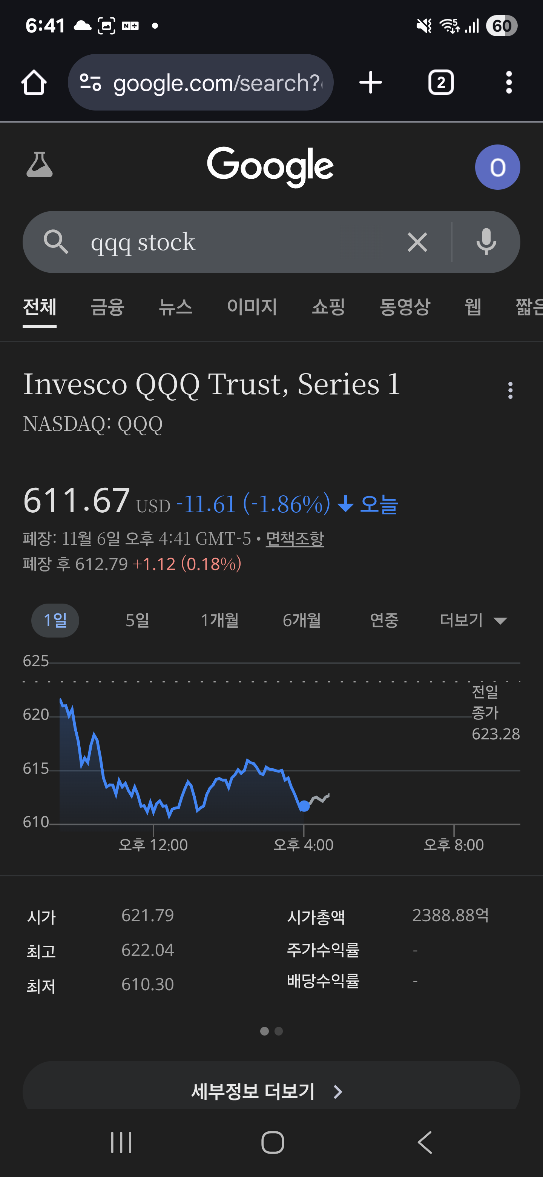Open the tab switcher showing 2 tabs
The height and width of the screenshot is (1177, 543).
[441, 83]
